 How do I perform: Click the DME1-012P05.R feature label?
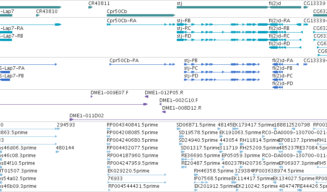[x=164, y=93]
